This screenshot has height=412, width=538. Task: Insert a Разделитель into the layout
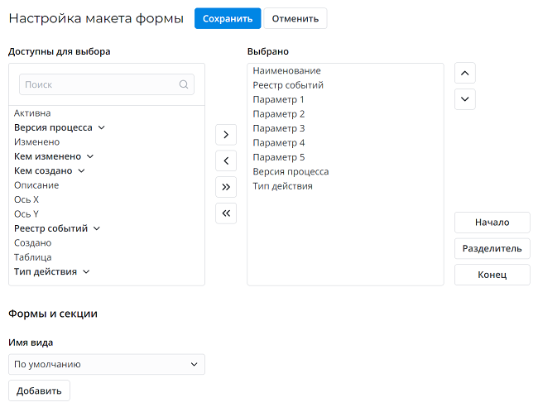point(492,248)
